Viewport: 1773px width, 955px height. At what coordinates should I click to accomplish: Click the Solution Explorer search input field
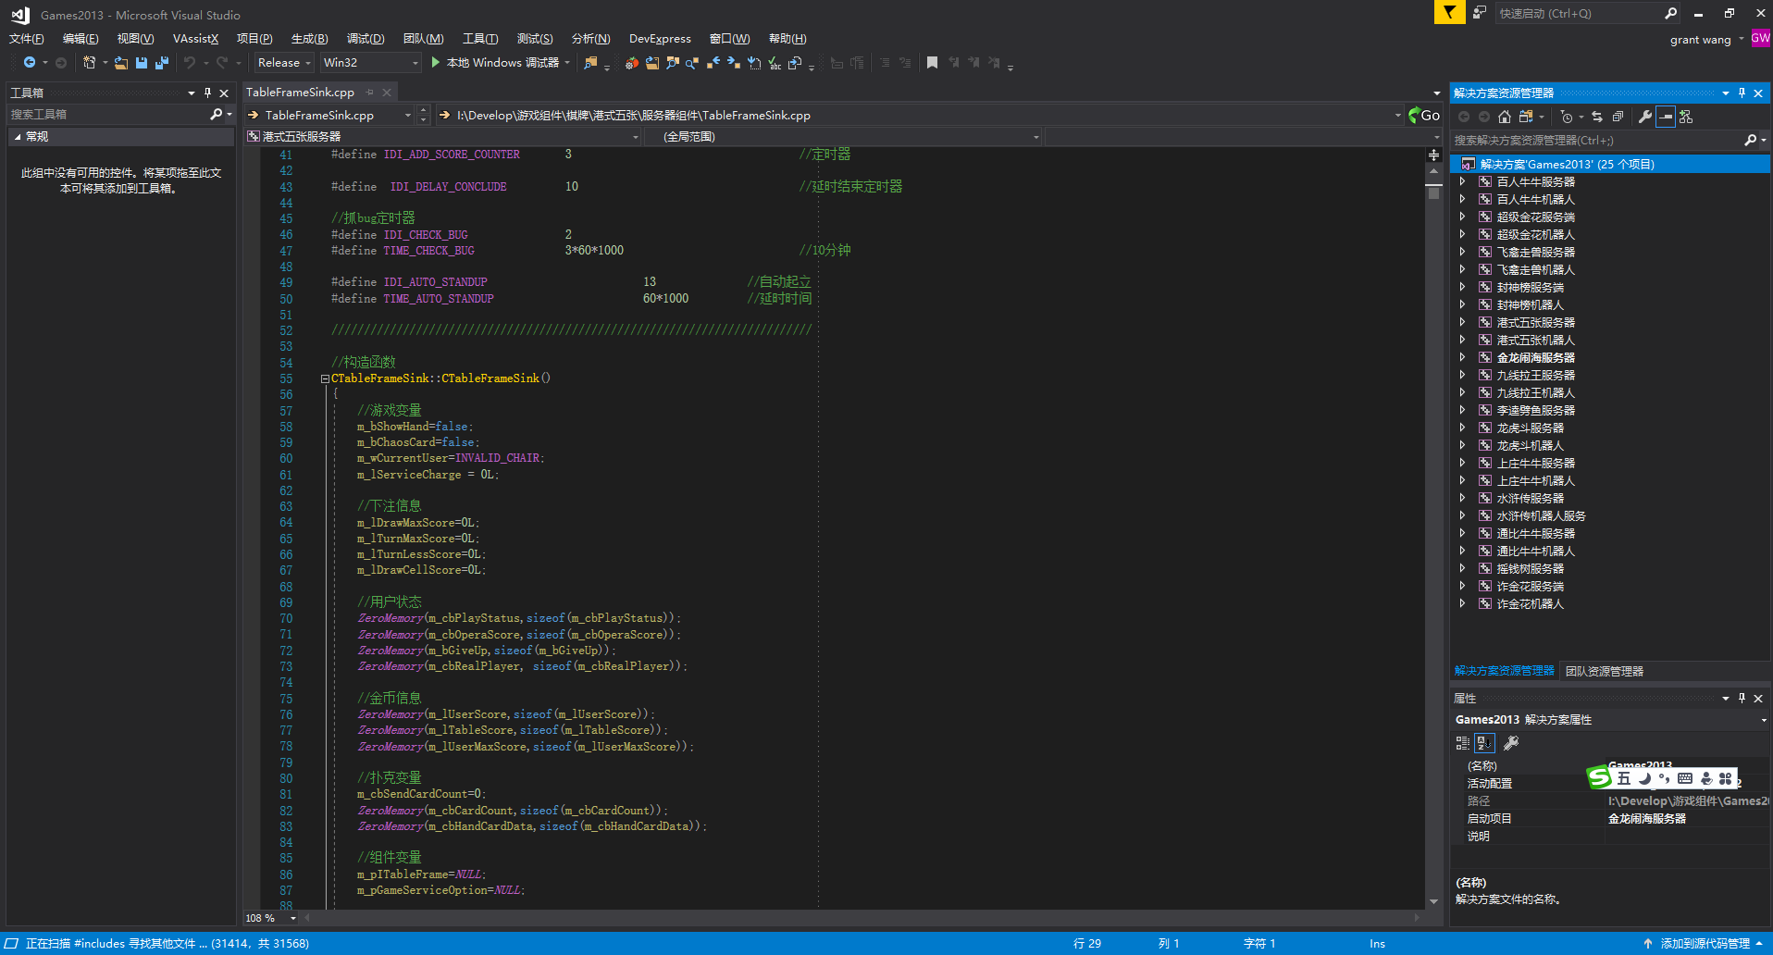(x=1596, y=140)
